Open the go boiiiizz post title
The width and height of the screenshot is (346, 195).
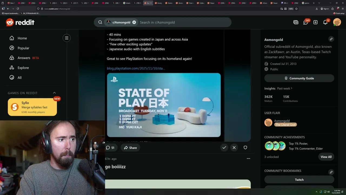click(x=115, y=167)
